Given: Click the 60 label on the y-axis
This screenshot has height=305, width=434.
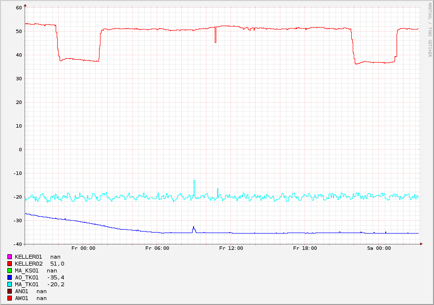Looking at the screenshot, I should coord(19,7).
